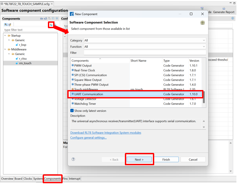Viewport: 238px width, 184px height.
Task: Click the Remove component icon beside Add component
Action: (x=55, y=25)
